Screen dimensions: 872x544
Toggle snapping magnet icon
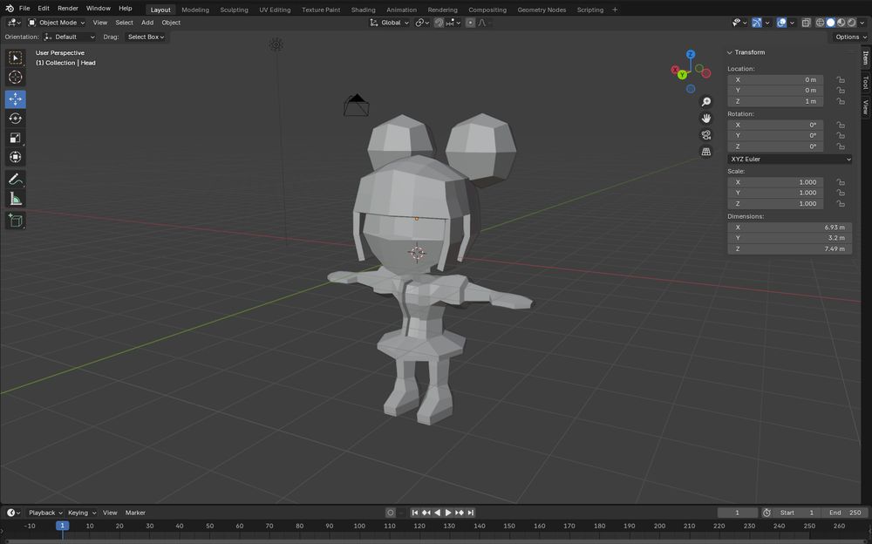439,23
